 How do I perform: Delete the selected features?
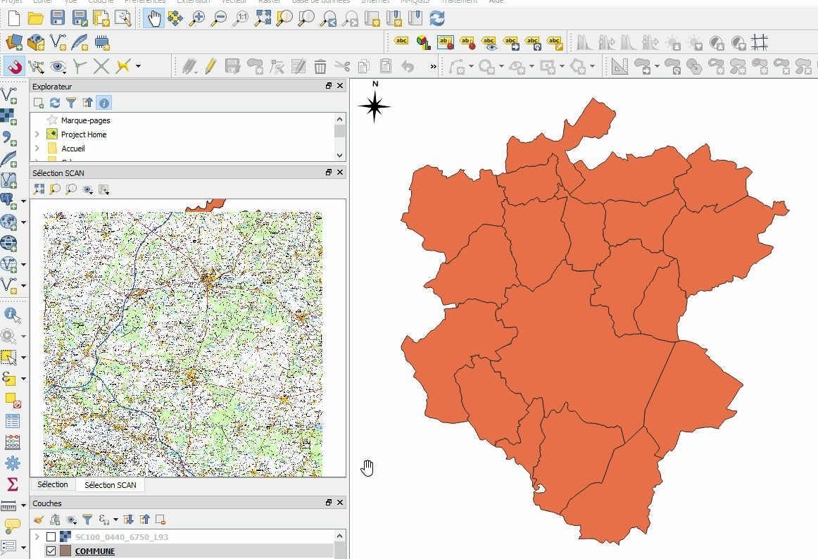[320, 66]
